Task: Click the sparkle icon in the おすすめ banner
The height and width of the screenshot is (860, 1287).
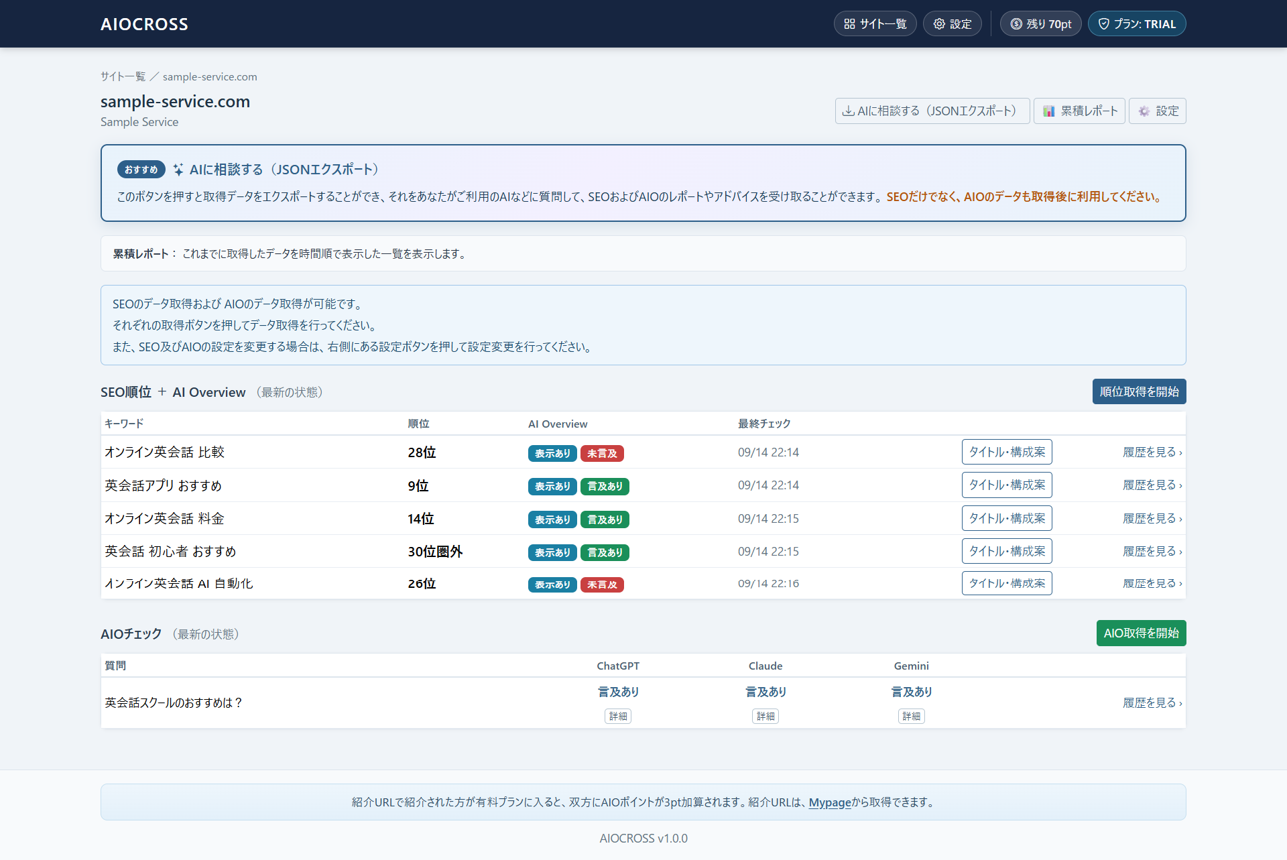Action: click(x=178, y=170)
